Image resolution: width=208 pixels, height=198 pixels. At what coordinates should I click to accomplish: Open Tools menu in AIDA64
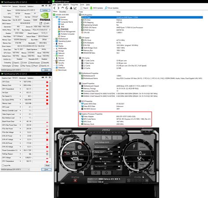[x=82, y=5]
